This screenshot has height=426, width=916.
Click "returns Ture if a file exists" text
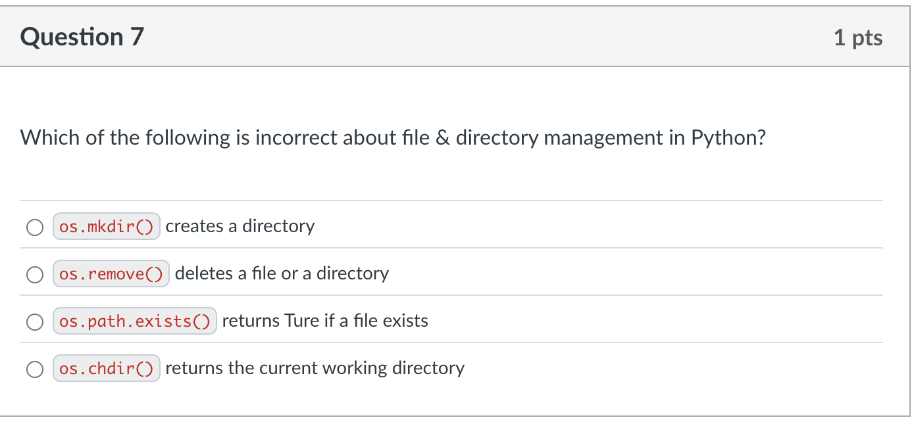pyautogui.click(x=325, y=321)
